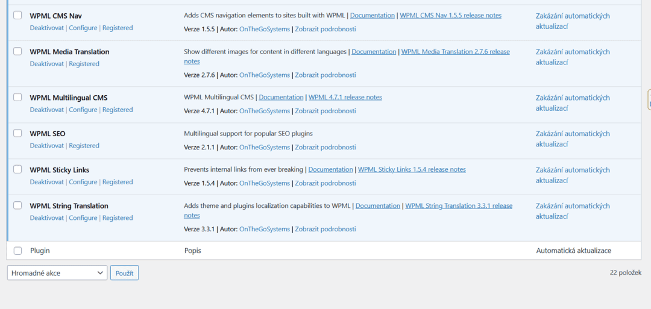Disable auto-updates for WPML SEO

click(573, 139)
